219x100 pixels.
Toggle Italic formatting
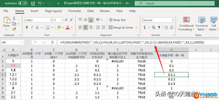tap(32, 28)
